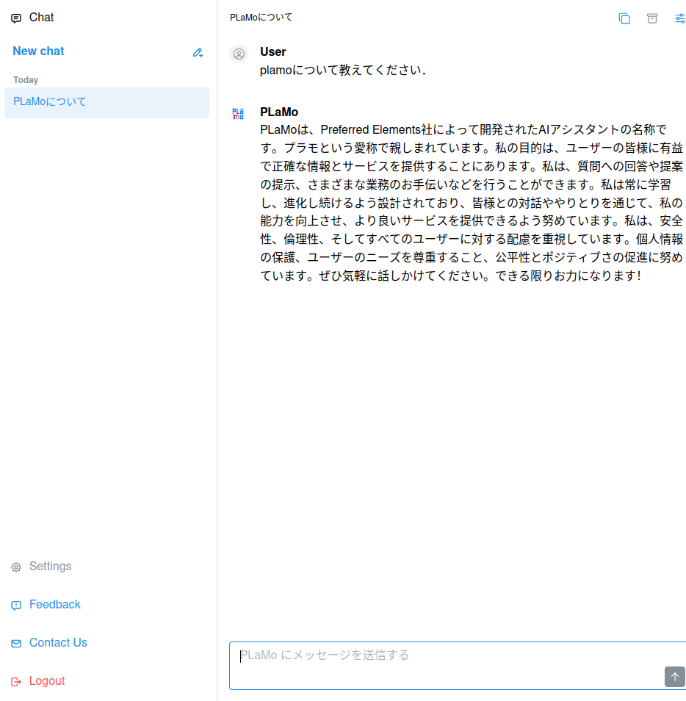Open the Feedback link

[x=55, y=605]
